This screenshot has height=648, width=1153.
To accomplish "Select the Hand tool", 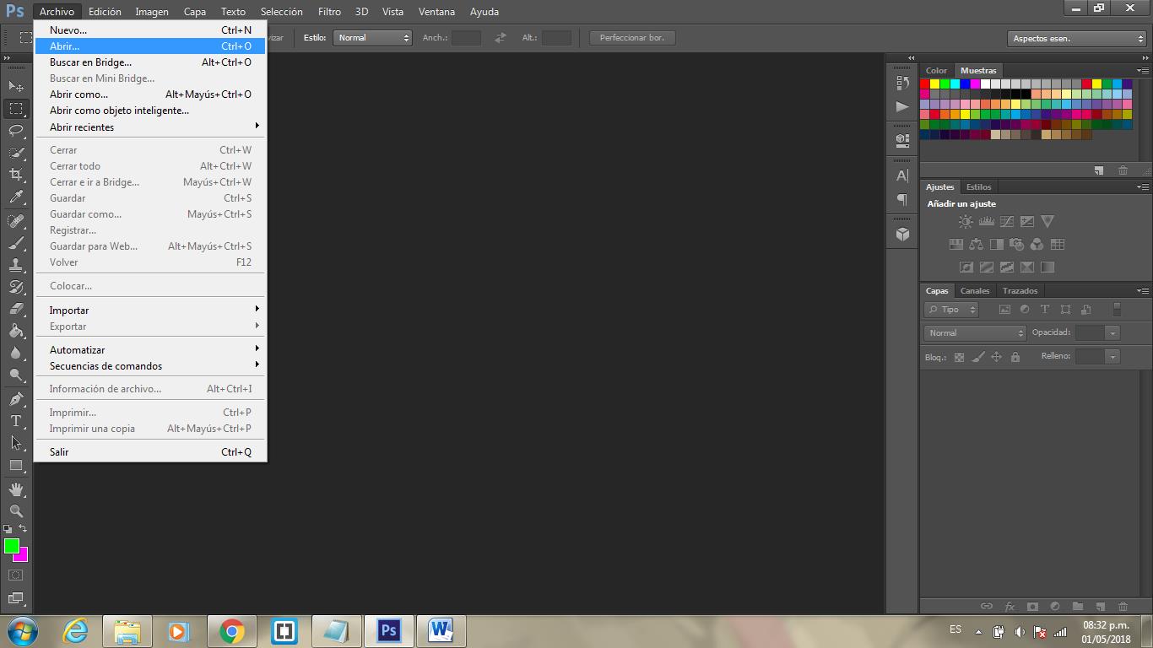I will point(16,489).
